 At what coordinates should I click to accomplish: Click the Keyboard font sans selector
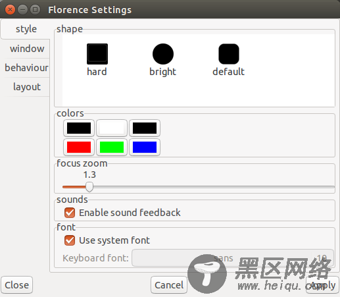(x=233, y=258)
